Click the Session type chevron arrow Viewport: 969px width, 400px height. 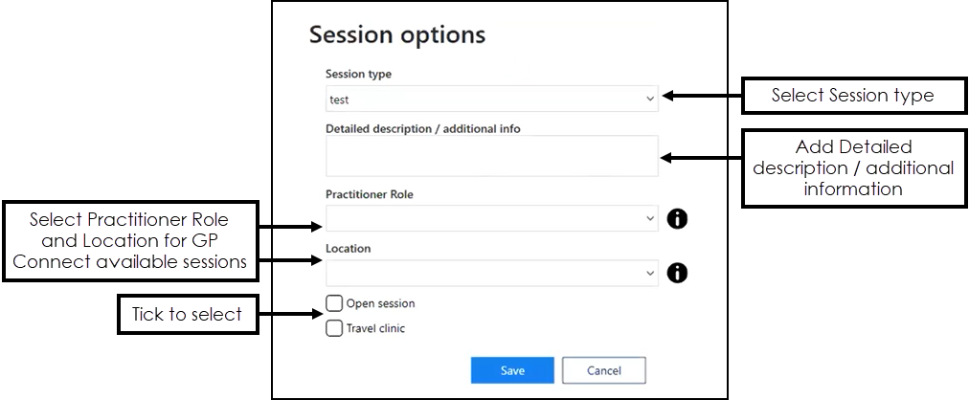[x=649, y=99]
